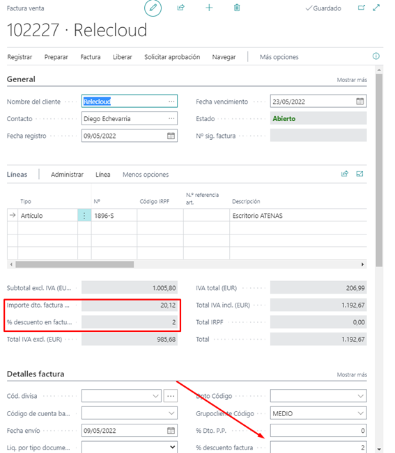This screenshot has height=453, width=395.
Task: Open the Registrar menu
Action: 20,57
